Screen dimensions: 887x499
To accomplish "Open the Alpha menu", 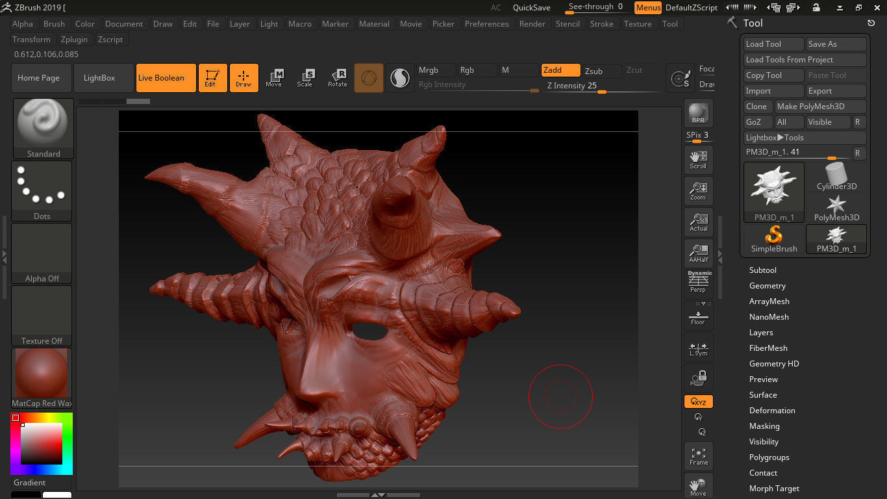I will tap(23, 24).
